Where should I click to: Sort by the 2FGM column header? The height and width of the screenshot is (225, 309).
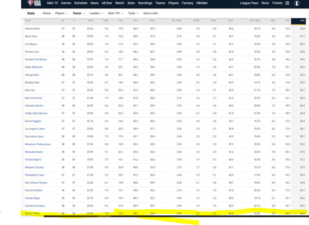pyautogui.click(x=196, y=21)
